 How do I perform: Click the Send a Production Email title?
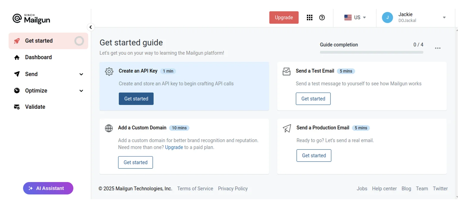pos(323,128)
